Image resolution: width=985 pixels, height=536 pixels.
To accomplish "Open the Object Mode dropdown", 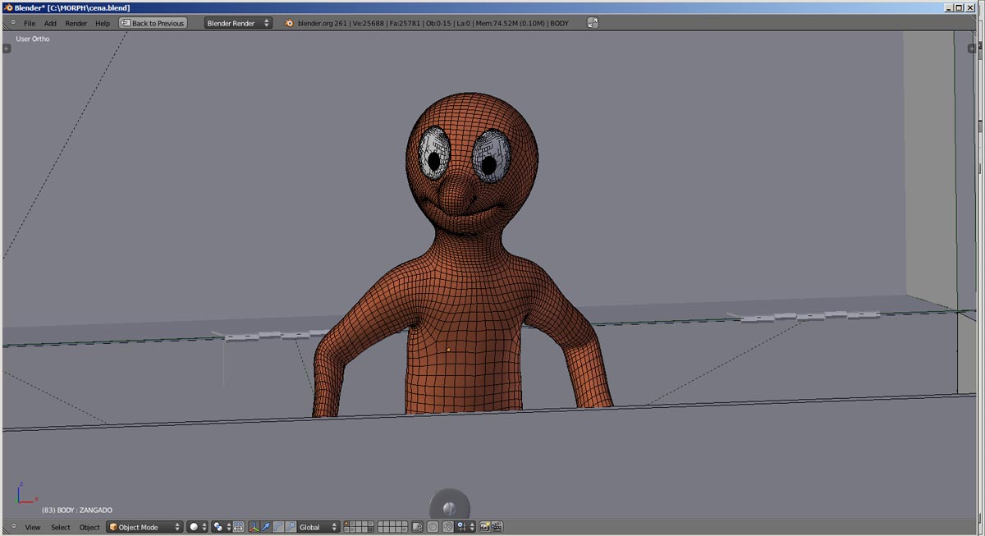I will pyautogui.click(x=144, y=526).
